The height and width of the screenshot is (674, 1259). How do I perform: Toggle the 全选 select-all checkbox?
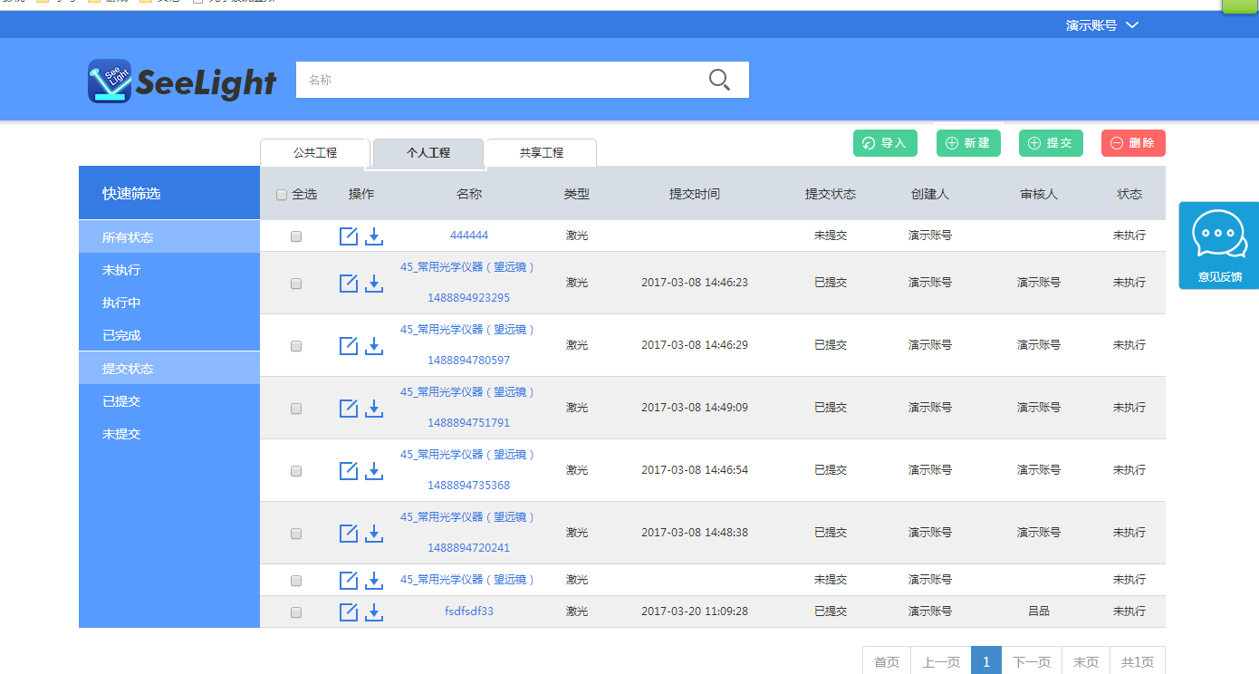[x=282, y=195]
